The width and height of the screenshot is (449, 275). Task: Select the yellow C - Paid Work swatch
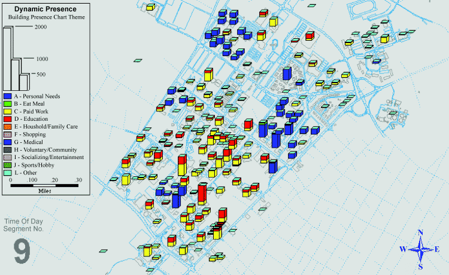(7, 111)
